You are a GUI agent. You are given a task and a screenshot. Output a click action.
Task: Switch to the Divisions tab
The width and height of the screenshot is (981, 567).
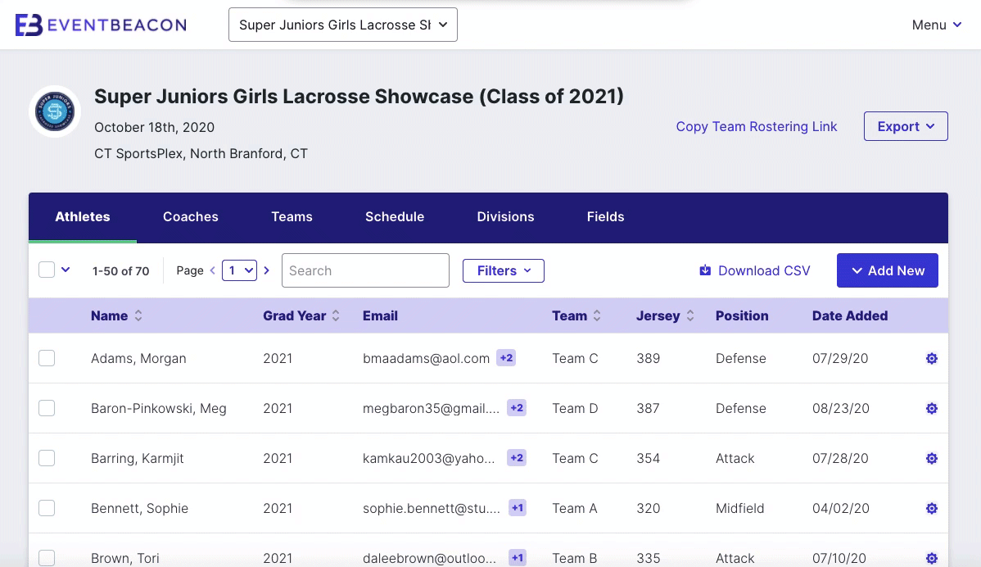pos(505,217)
